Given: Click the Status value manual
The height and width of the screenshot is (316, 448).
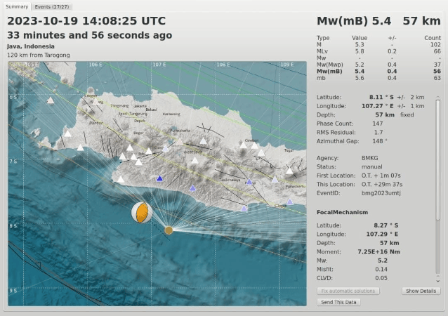Looking at the screenshot, I should tap(371, 167).
